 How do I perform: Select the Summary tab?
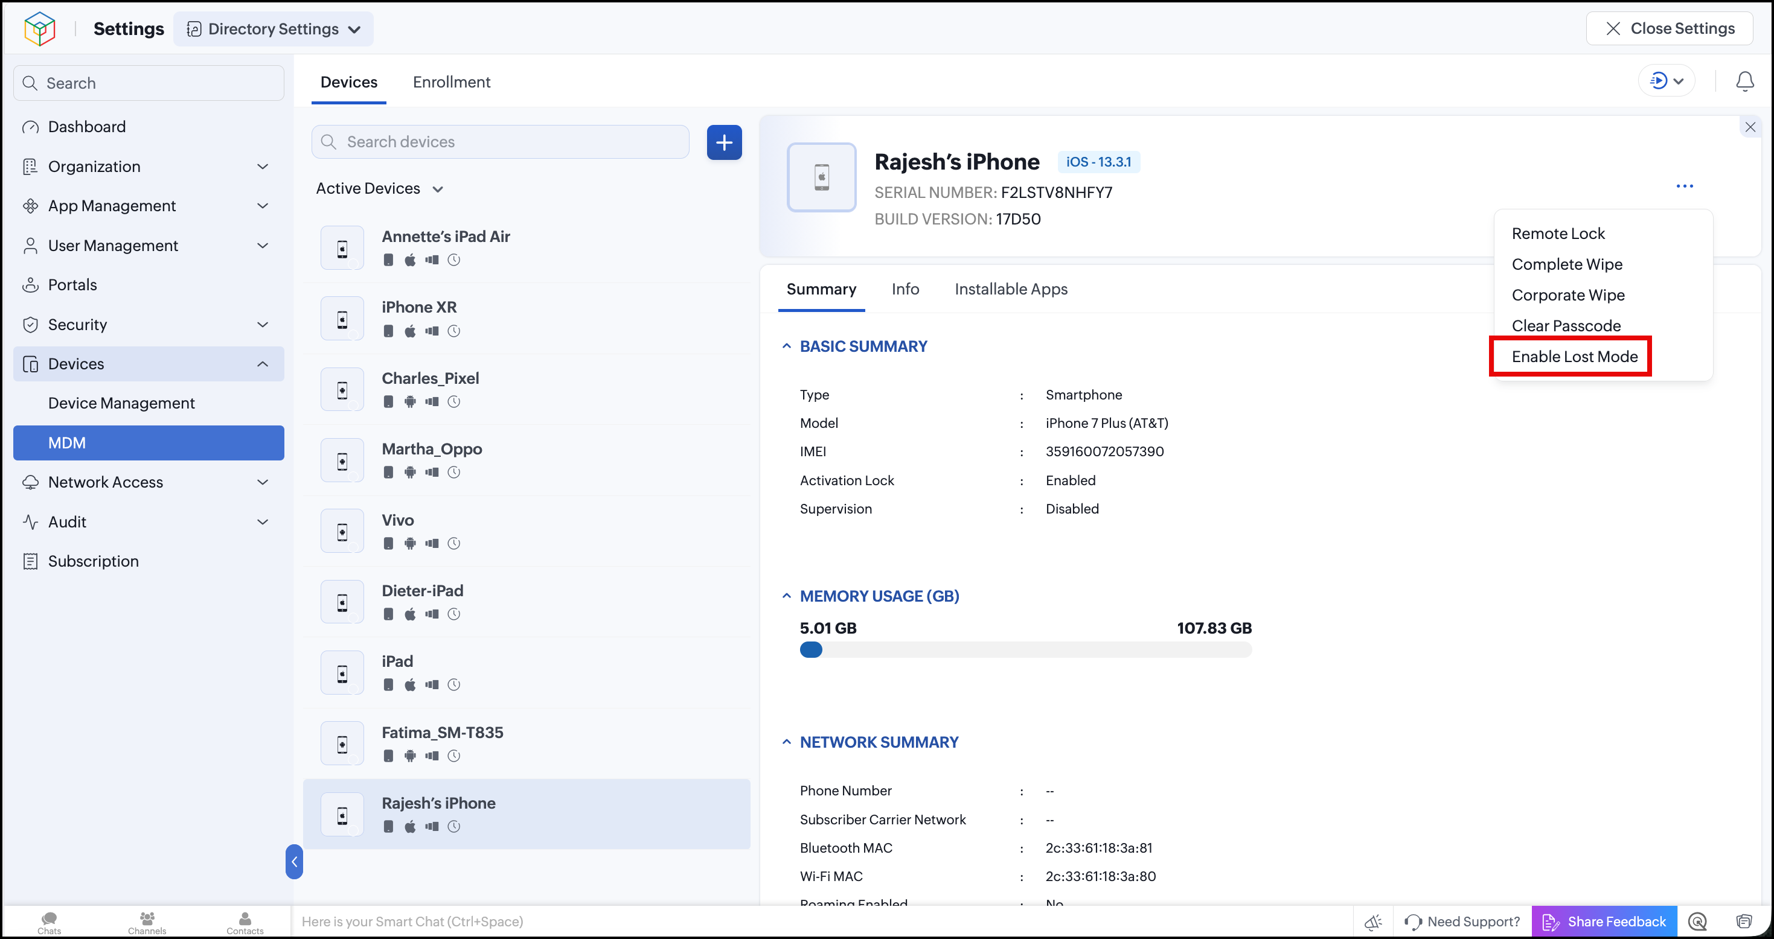pyautogui.click(x=821, y=289)
